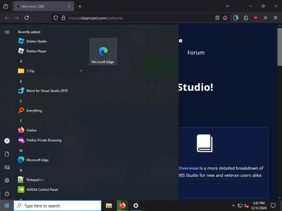The image size is (282, 211).
Task: Open uBlock Origin extension
Action: point(256,18)
